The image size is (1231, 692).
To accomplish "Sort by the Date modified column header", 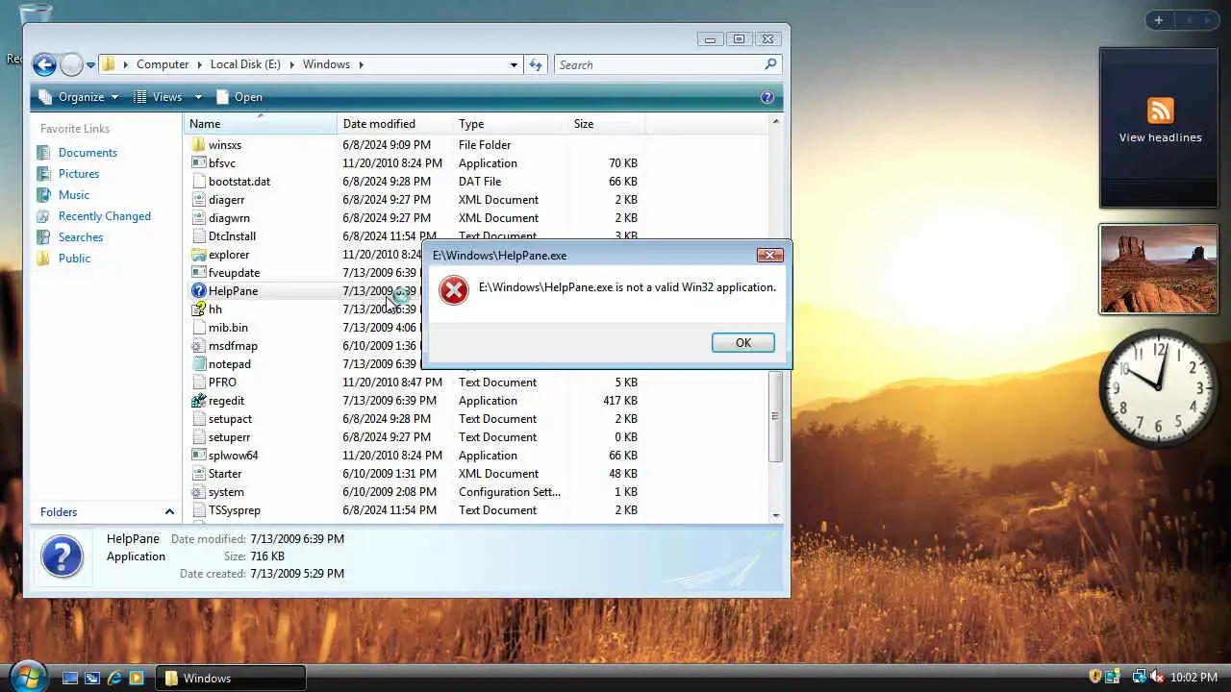I will pyautogui.click(x=395, y=124).
